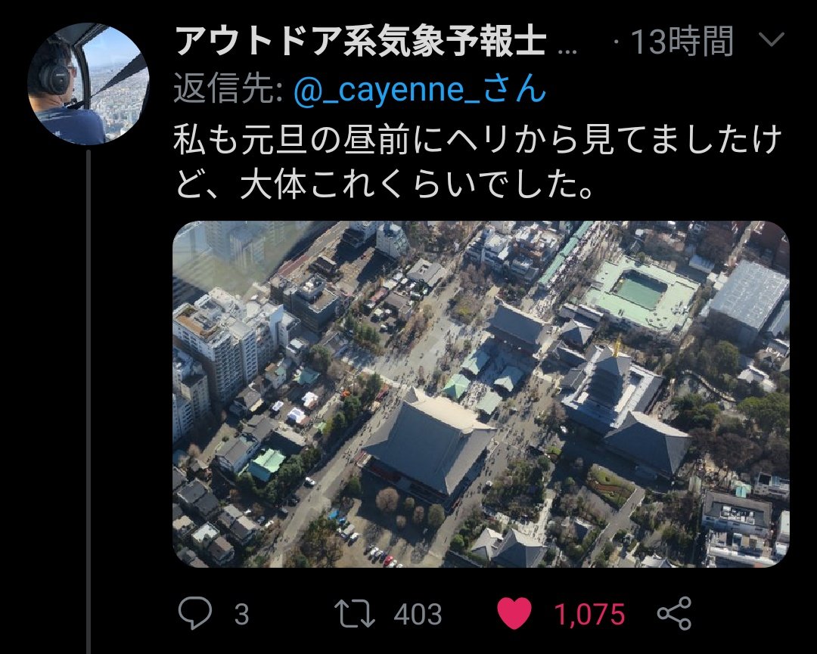This screenshot has width=817, height=654.
Task: Tap the large temple roof in the photo
Action: pyautogui.click(x=429, y=442)
